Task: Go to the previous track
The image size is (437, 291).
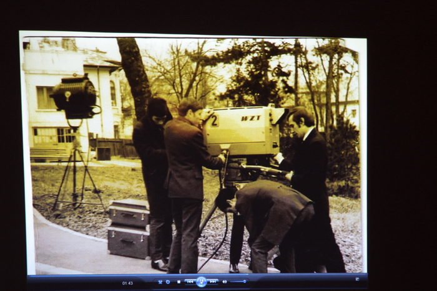Action: pyautogui.click(x=190, y=282)
